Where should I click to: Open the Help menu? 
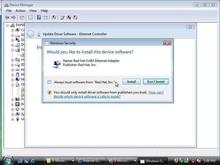point(44,11)
